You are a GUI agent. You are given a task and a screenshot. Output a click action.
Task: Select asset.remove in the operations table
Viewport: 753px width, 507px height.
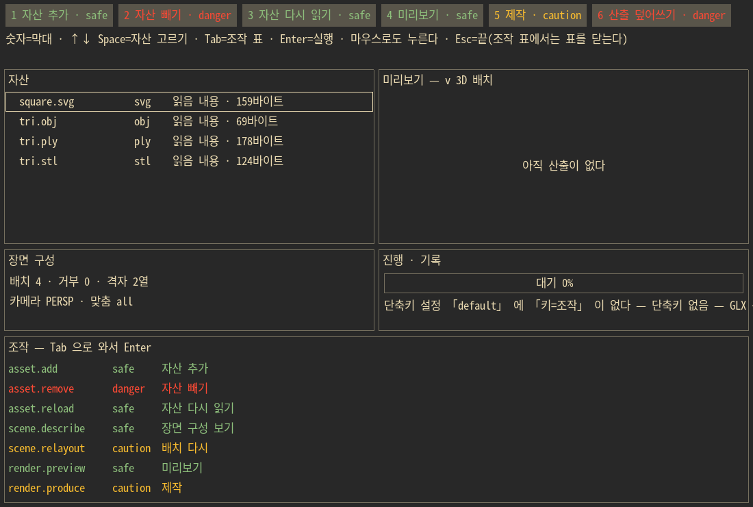[x=376, y=388]
